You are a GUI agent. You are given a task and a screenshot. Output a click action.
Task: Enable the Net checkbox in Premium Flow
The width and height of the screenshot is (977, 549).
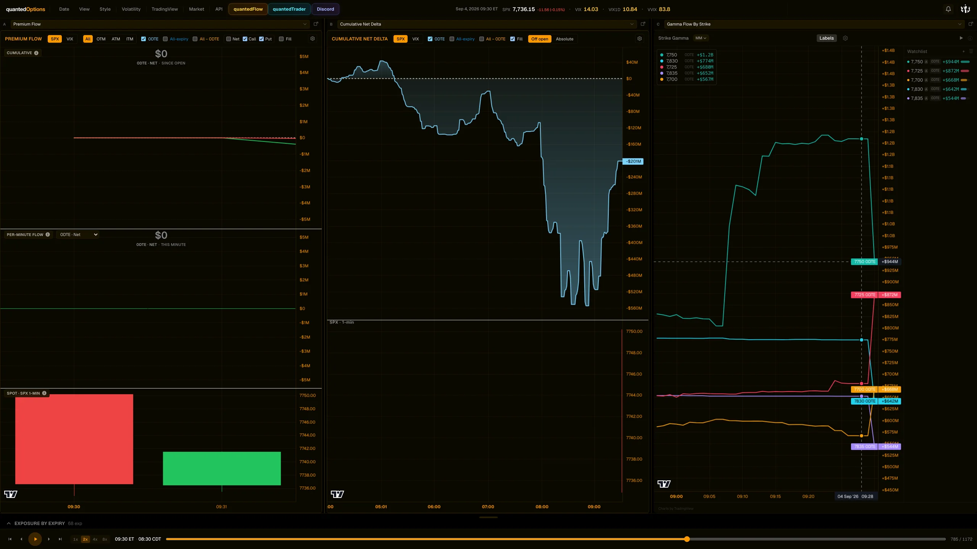pyautogui.click(x=229, y=39)
